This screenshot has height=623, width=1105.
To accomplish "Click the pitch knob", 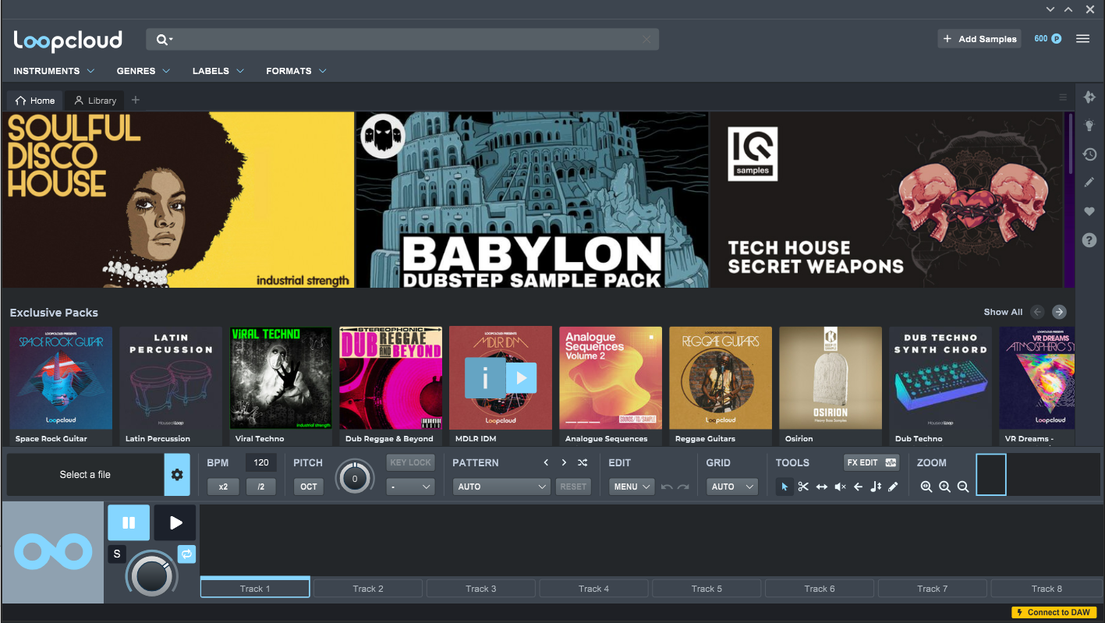I will click(355, 478).
